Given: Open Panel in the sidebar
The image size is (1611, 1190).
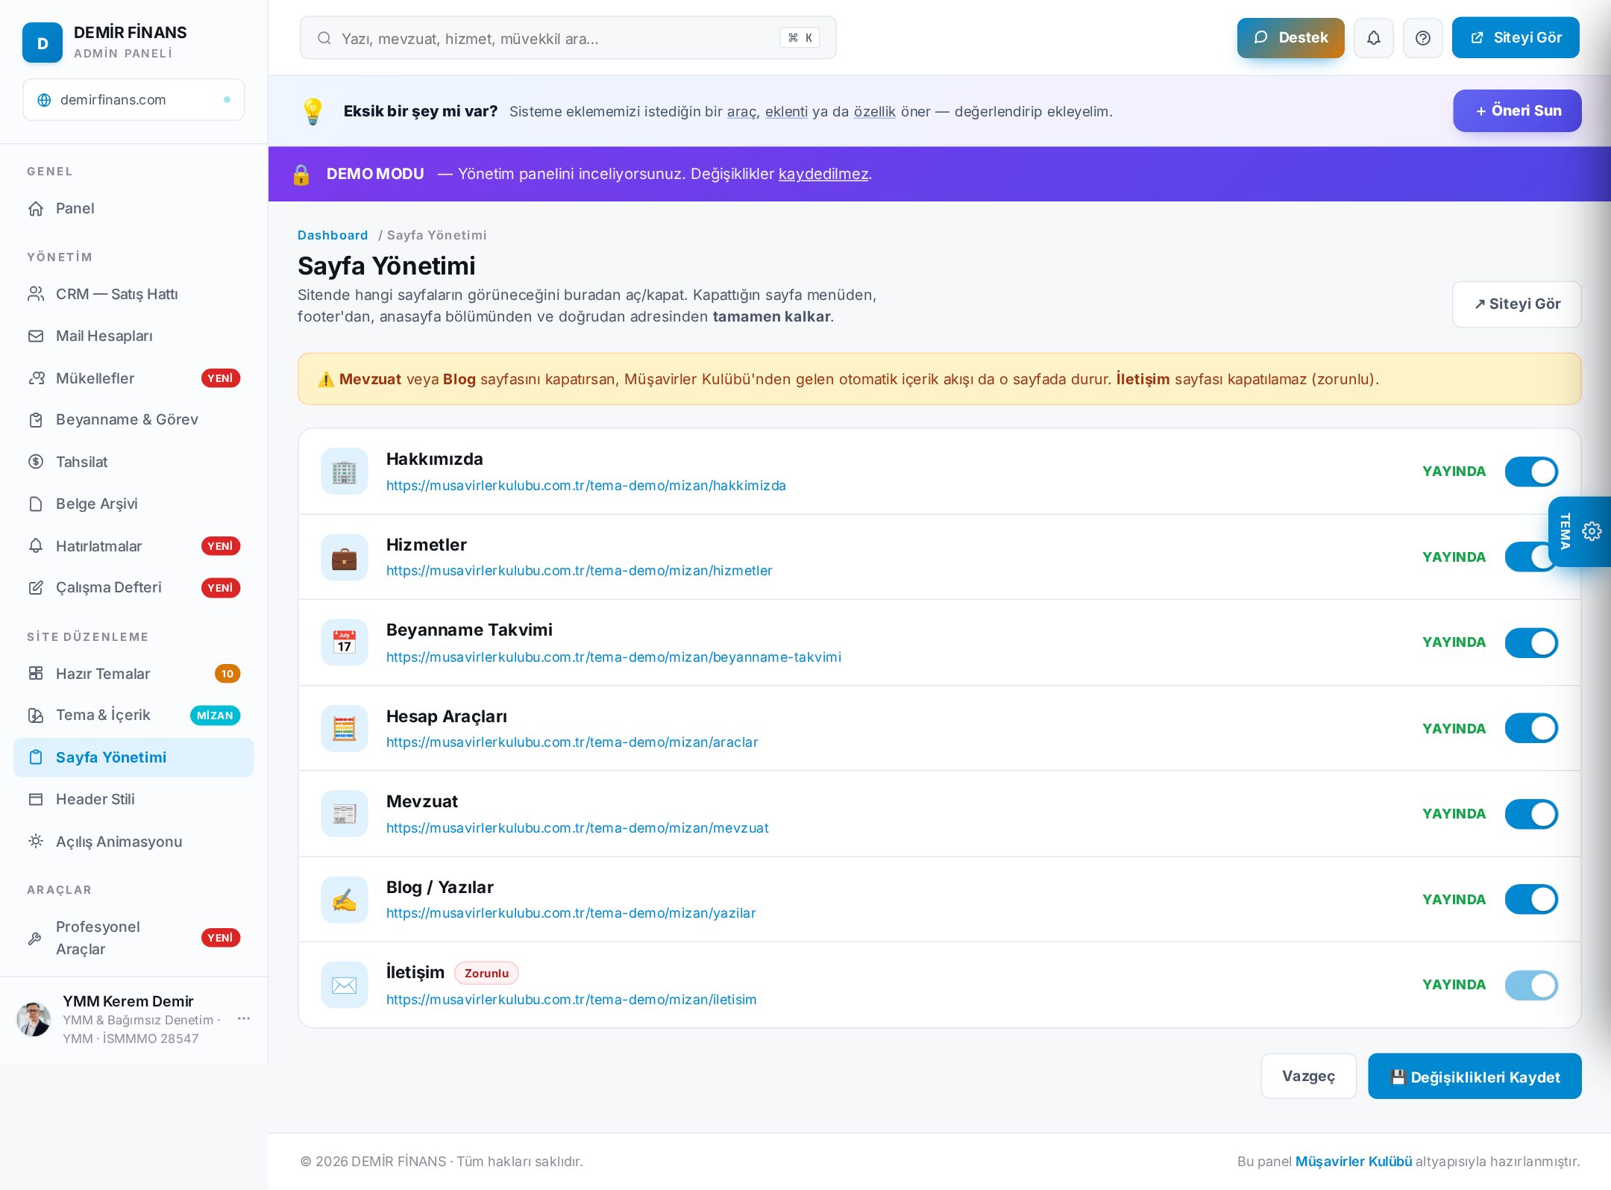Looking at the screenshot, I should (x=134, y=208).
